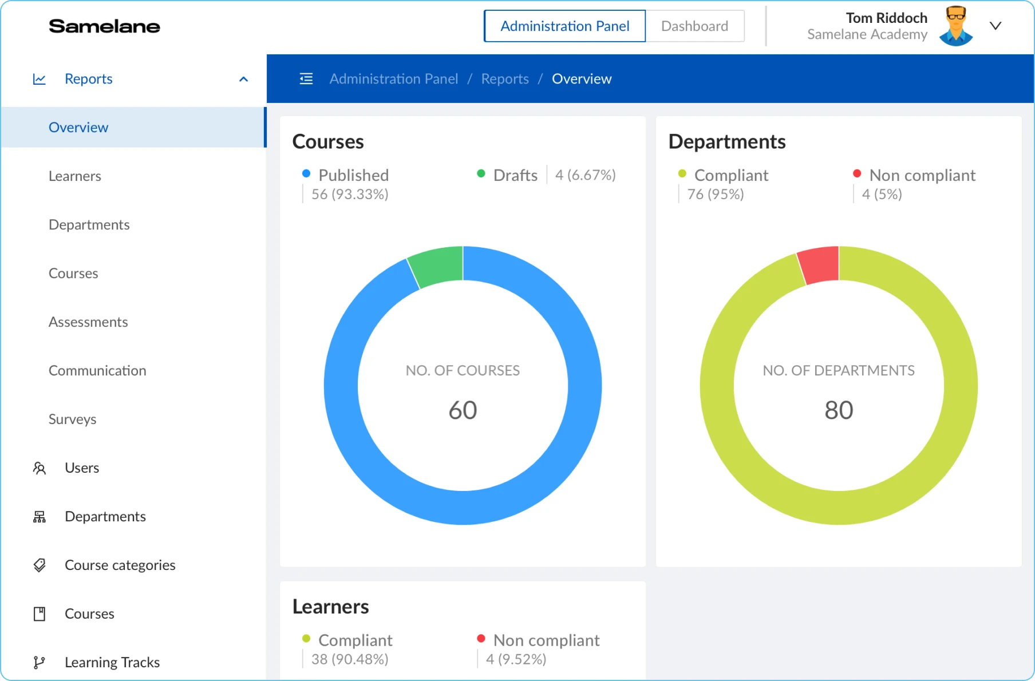1035x681 pixels.
Task: Click Reports breadcrumb link
Action: pos(505,79)
